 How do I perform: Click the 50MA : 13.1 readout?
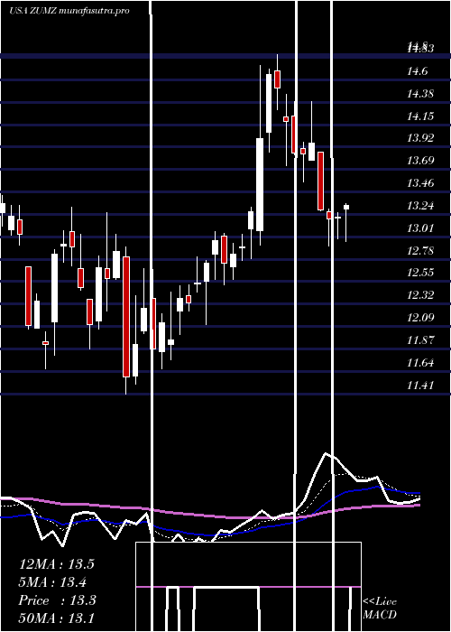[x=56, y=618]
